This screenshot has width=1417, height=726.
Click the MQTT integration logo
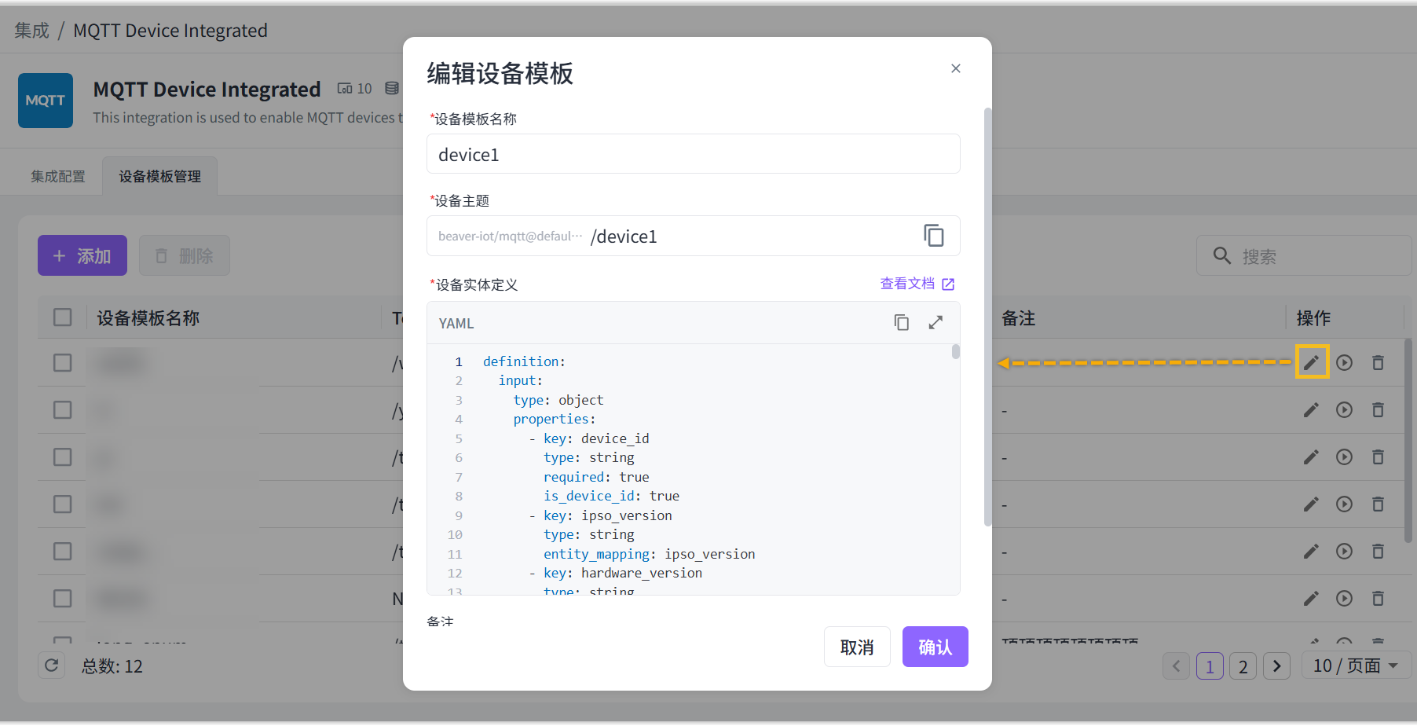coord(46,101)
